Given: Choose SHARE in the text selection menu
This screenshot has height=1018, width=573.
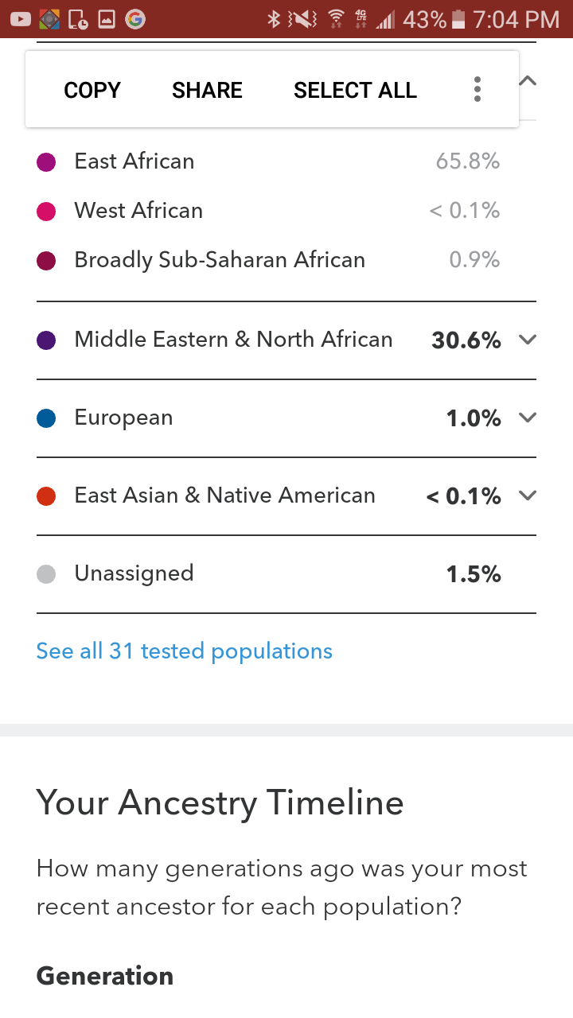Looking at the screenshot, I should tap(207, 90).
